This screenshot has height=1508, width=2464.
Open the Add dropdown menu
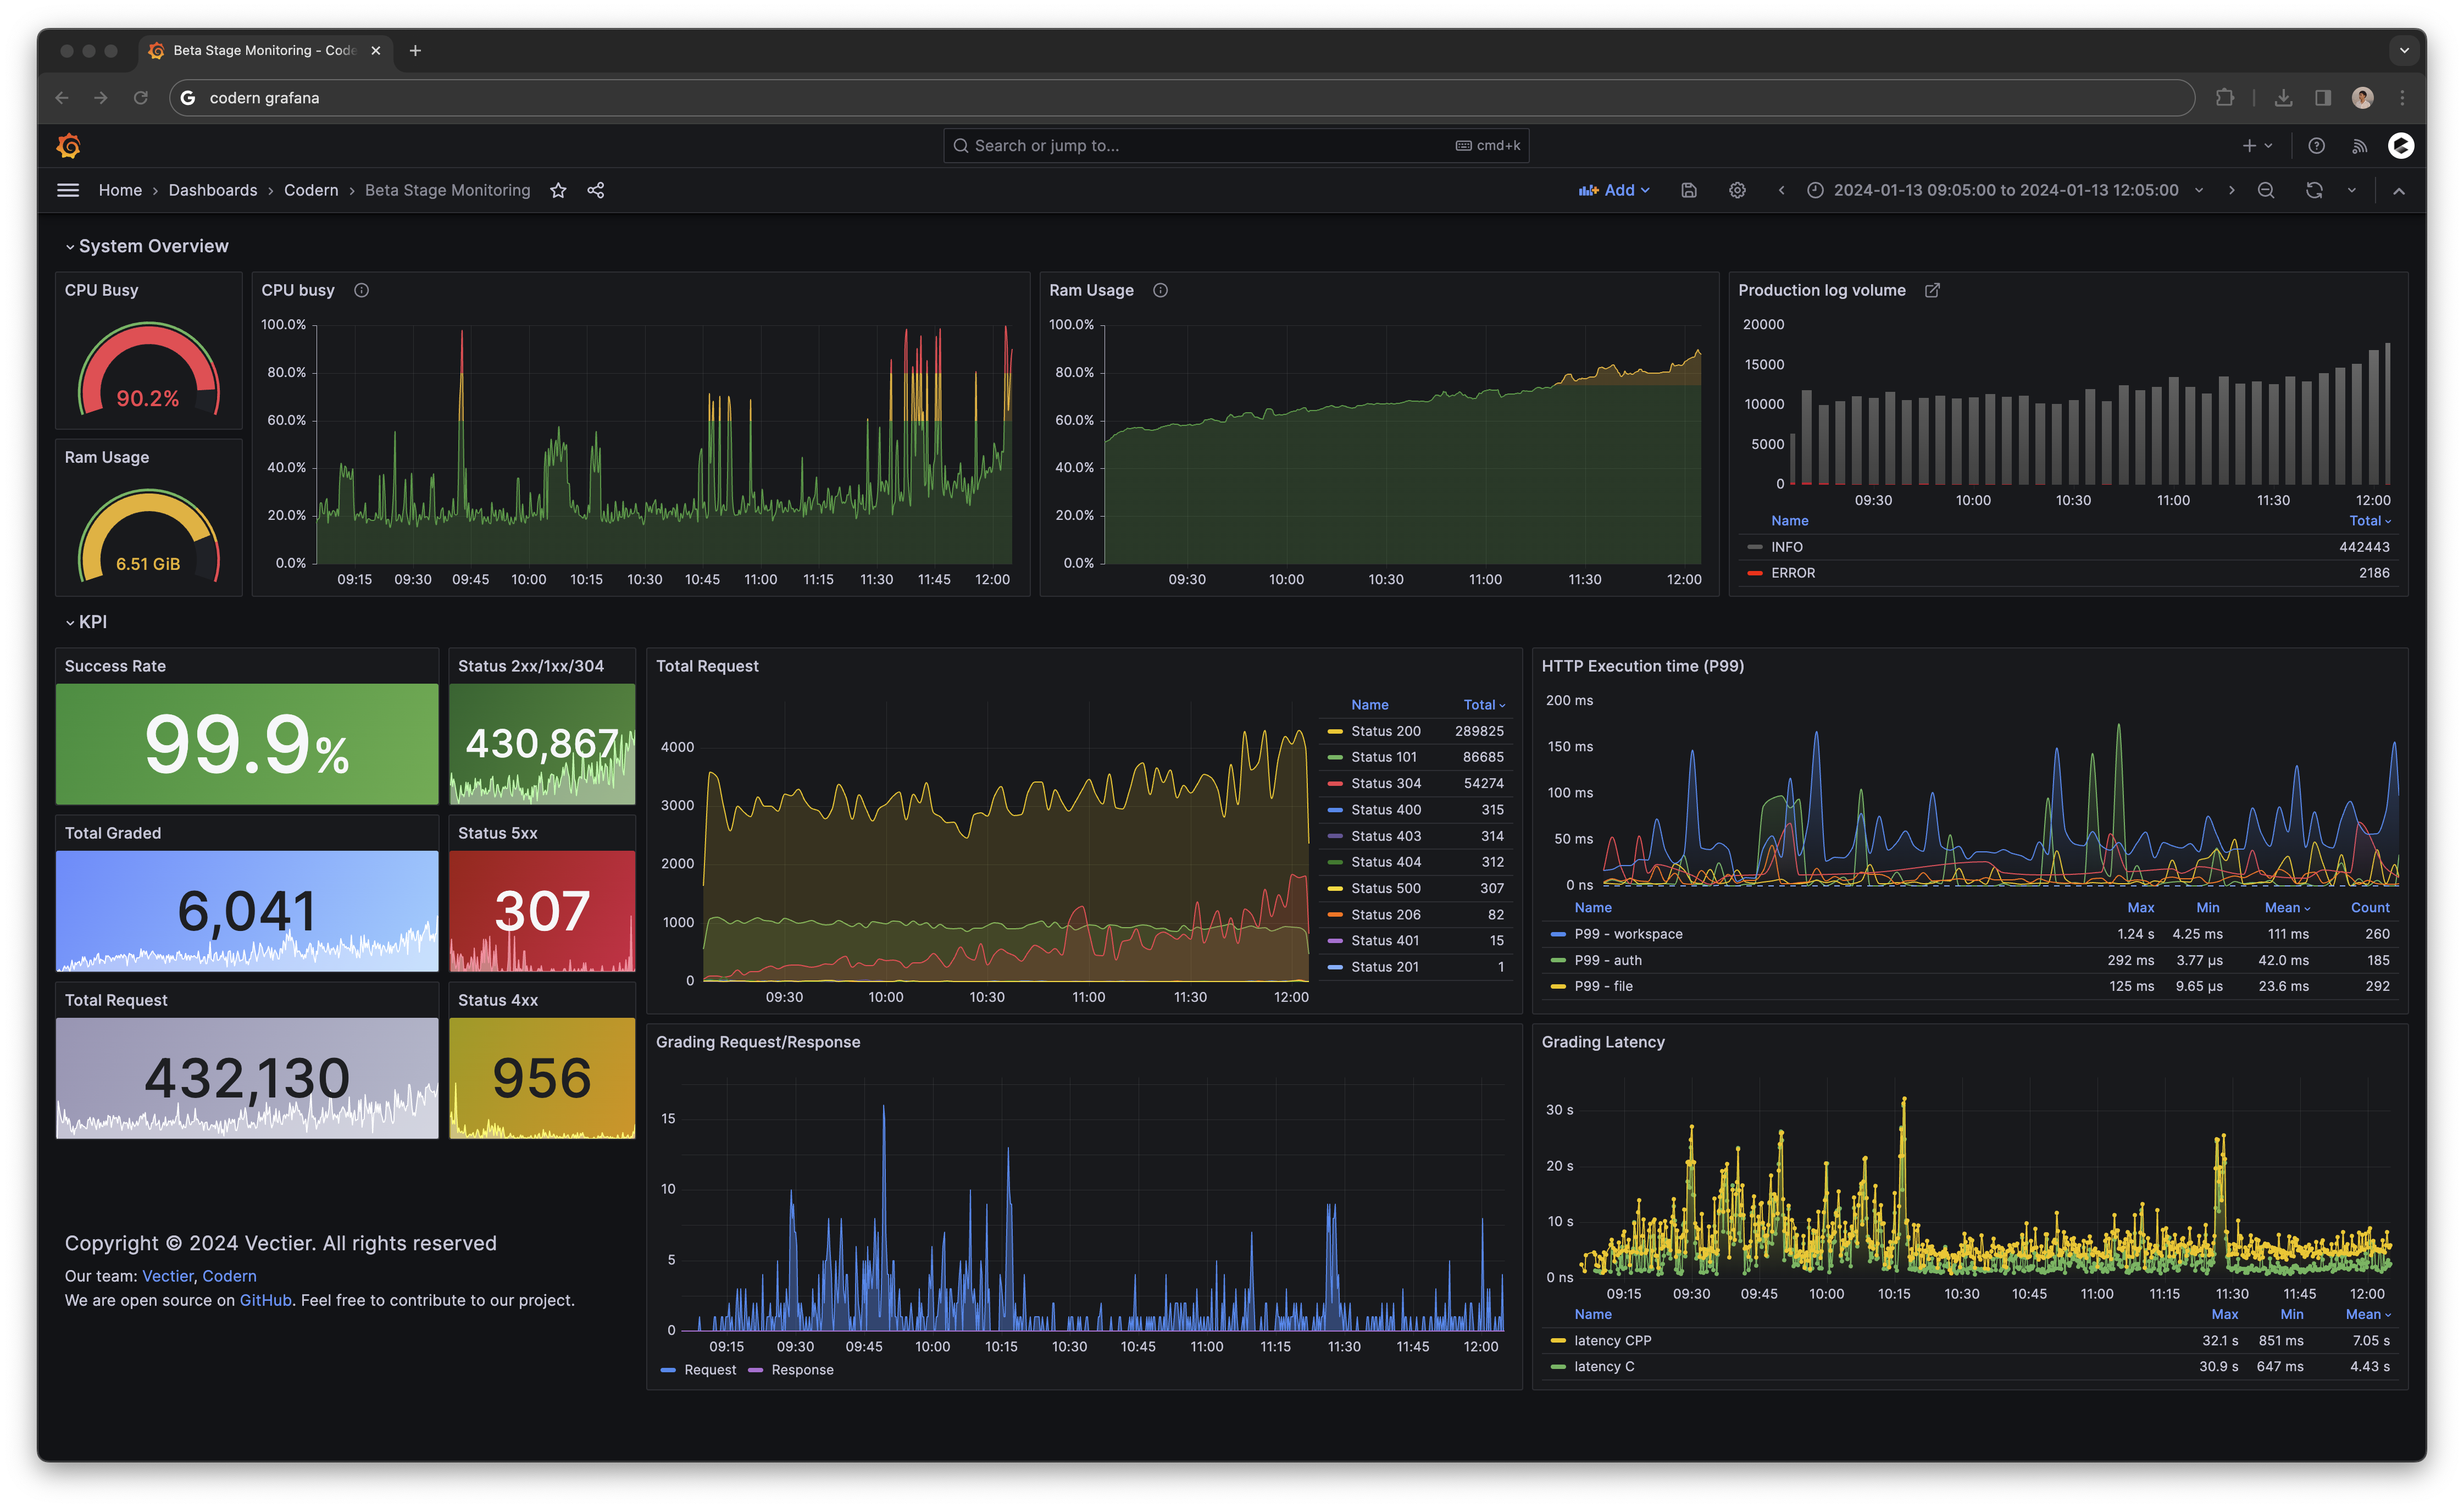(1614, 190)
